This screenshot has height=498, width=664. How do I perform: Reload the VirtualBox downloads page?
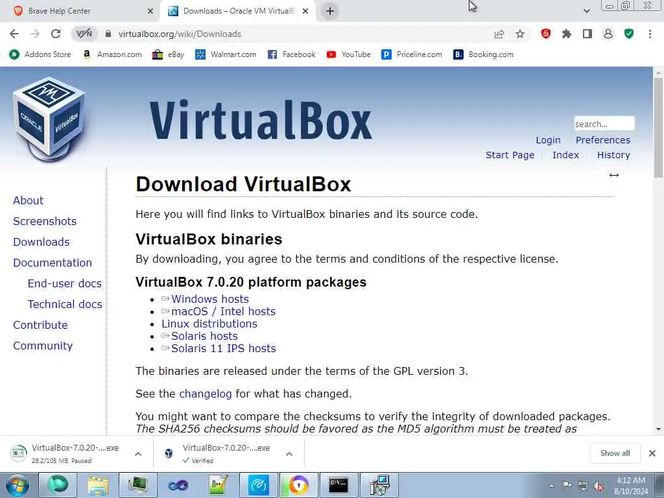click(x=56, y=34)
